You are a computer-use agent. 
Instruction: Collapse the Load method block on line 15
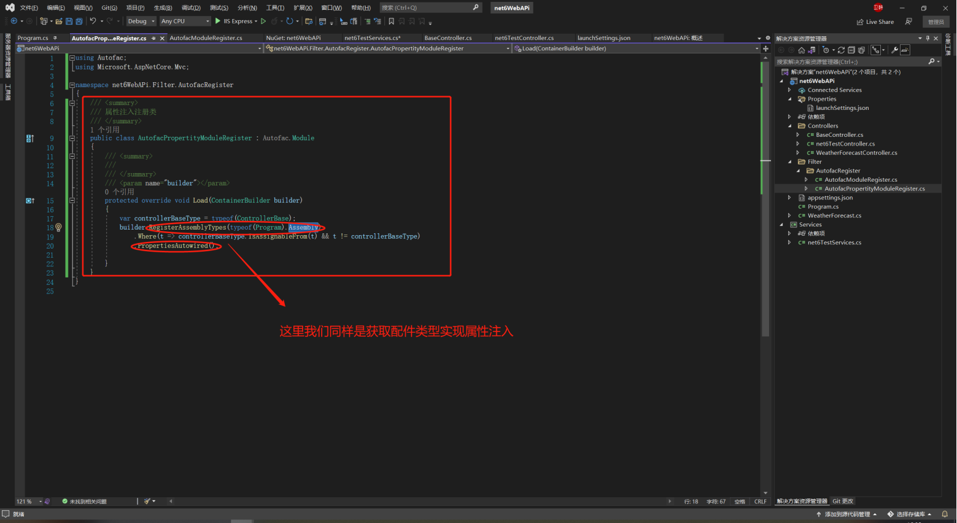[72, 201]
